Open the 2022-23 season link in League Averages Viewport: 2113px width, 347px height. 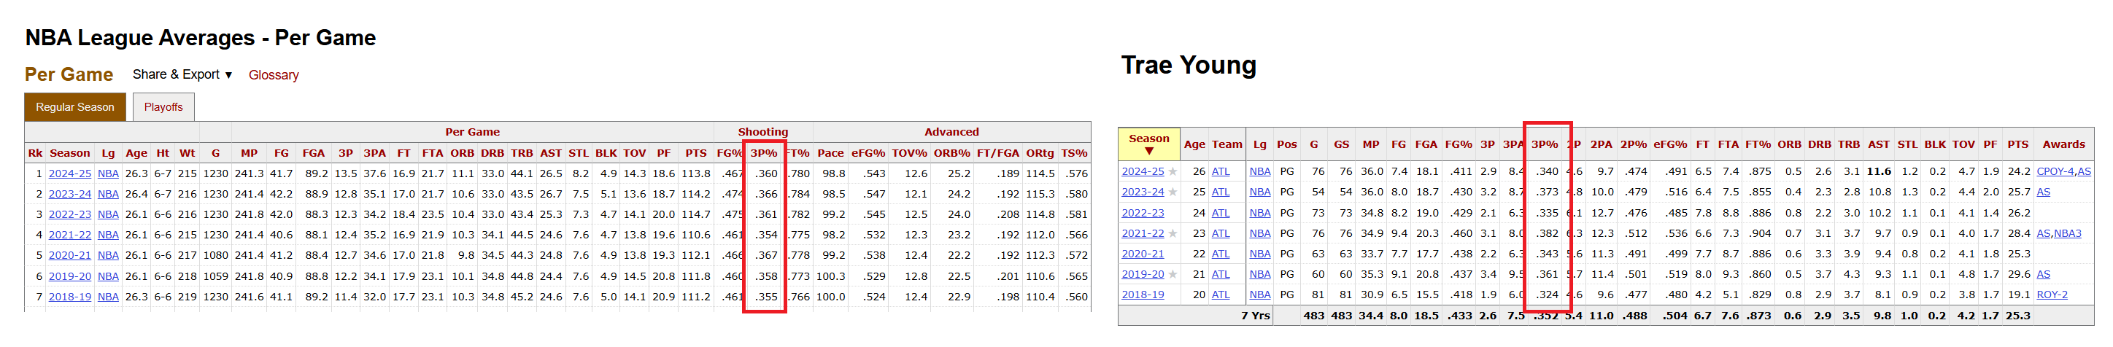pos(70,215)
